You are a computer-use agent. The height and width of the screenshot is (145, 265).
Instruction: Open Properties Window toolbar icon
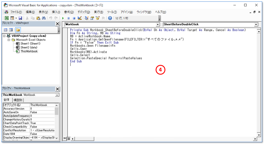[x=92, y=18]
